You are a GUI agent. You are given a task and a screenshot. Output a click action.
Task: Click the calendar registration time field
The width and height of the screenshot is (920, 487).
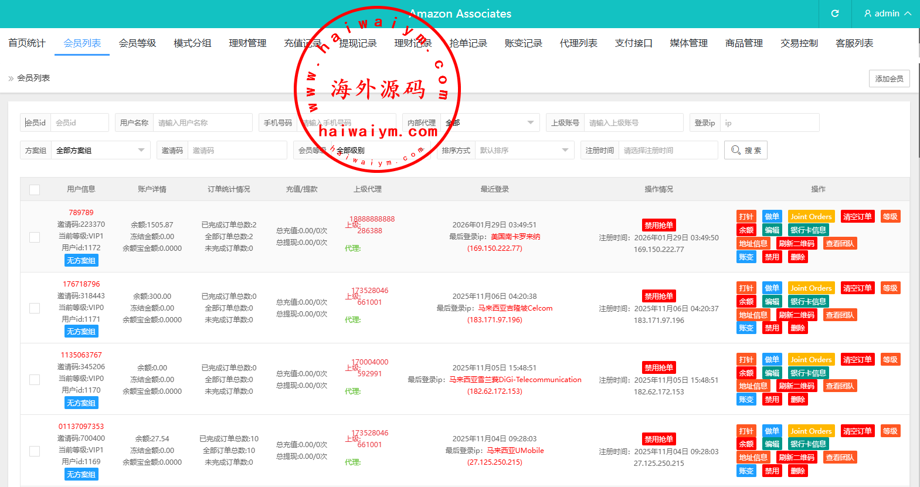[667, 151]
